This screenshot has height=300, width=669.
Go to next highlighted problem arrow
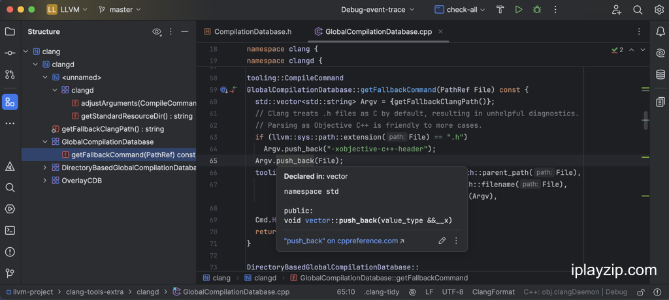click(643, 50)
